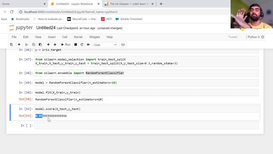Open the View menu

[x=38, y=37]
